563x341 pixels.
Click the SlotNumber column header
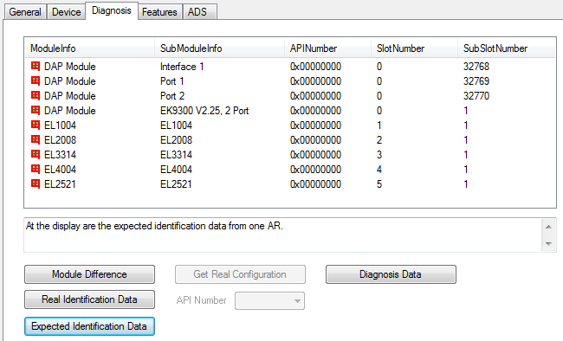pyautogui.click(x=414, y=48)
